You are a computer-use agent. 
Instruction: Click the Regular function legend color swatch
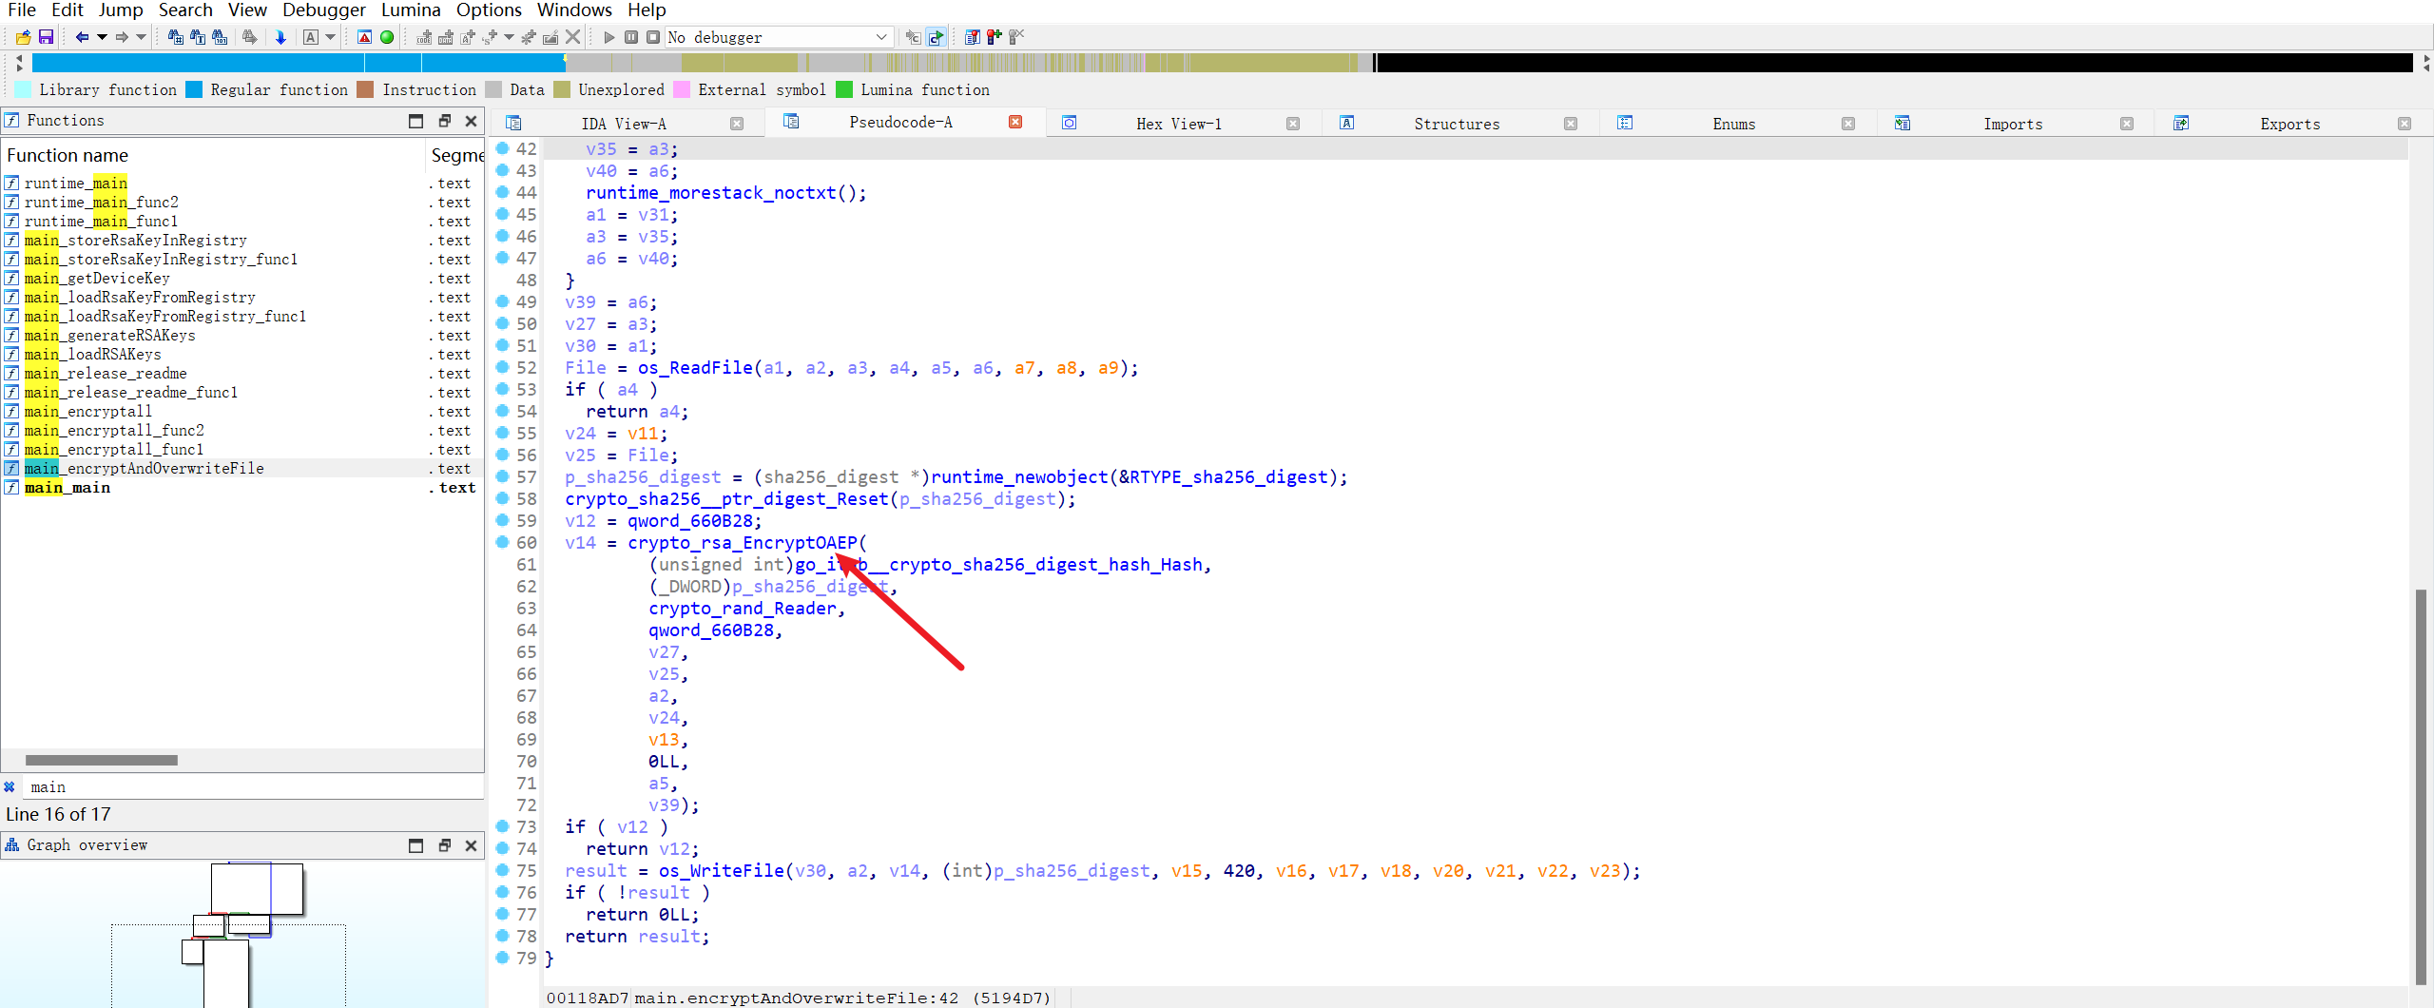pyautogui.click(x=194, y=89)
